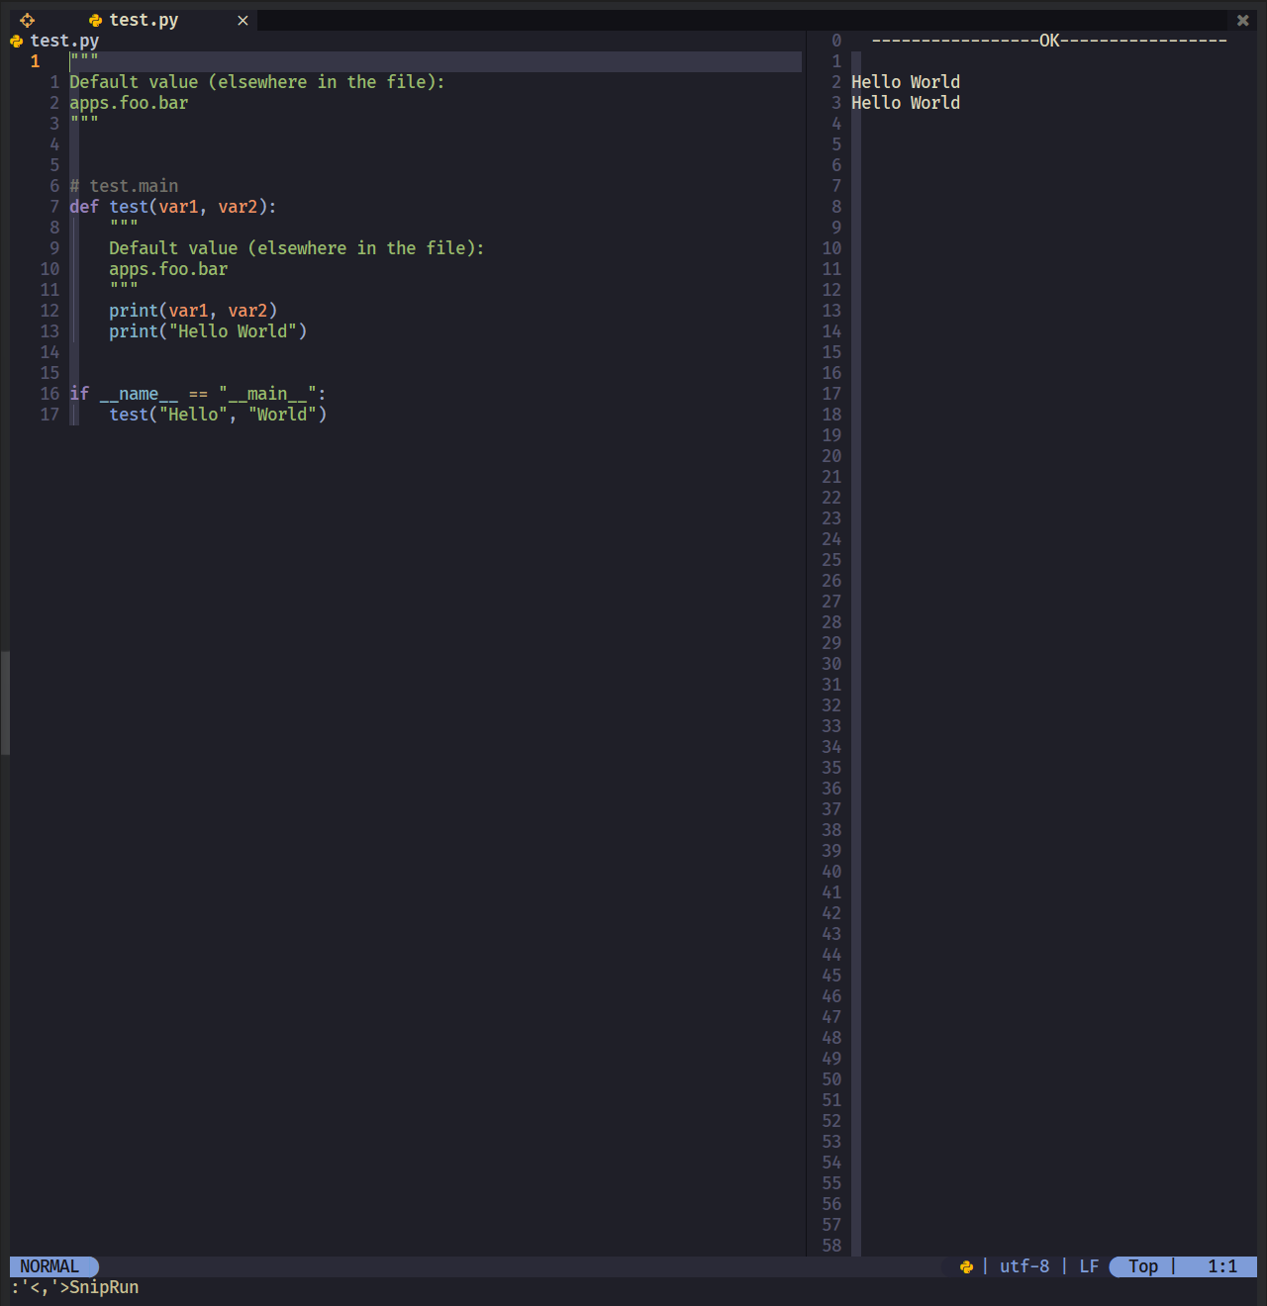
Task: Click the 1:1 cursor position indicator
Action: pos(1223,1266)
